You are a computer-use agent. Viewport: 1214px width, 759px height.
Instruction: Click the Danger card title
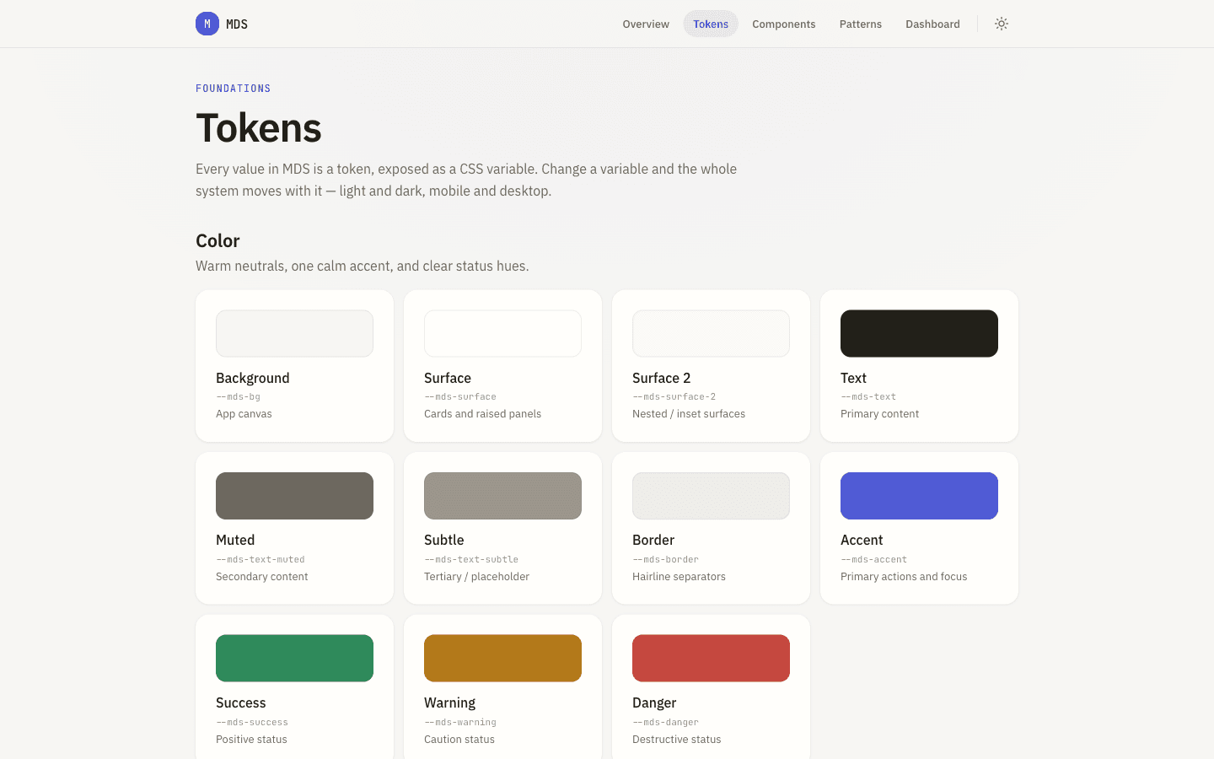coord(654,702)
